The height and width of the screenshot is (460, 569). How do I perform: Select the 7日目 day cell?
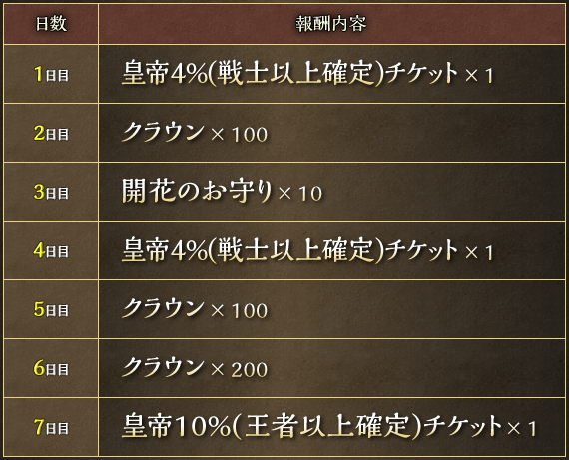pyautogui.click(x=51, y=427)
